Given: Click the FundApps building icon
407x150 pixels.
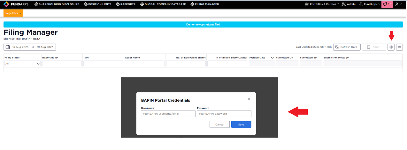Looking at the screenshot, I should pos(361,4).
